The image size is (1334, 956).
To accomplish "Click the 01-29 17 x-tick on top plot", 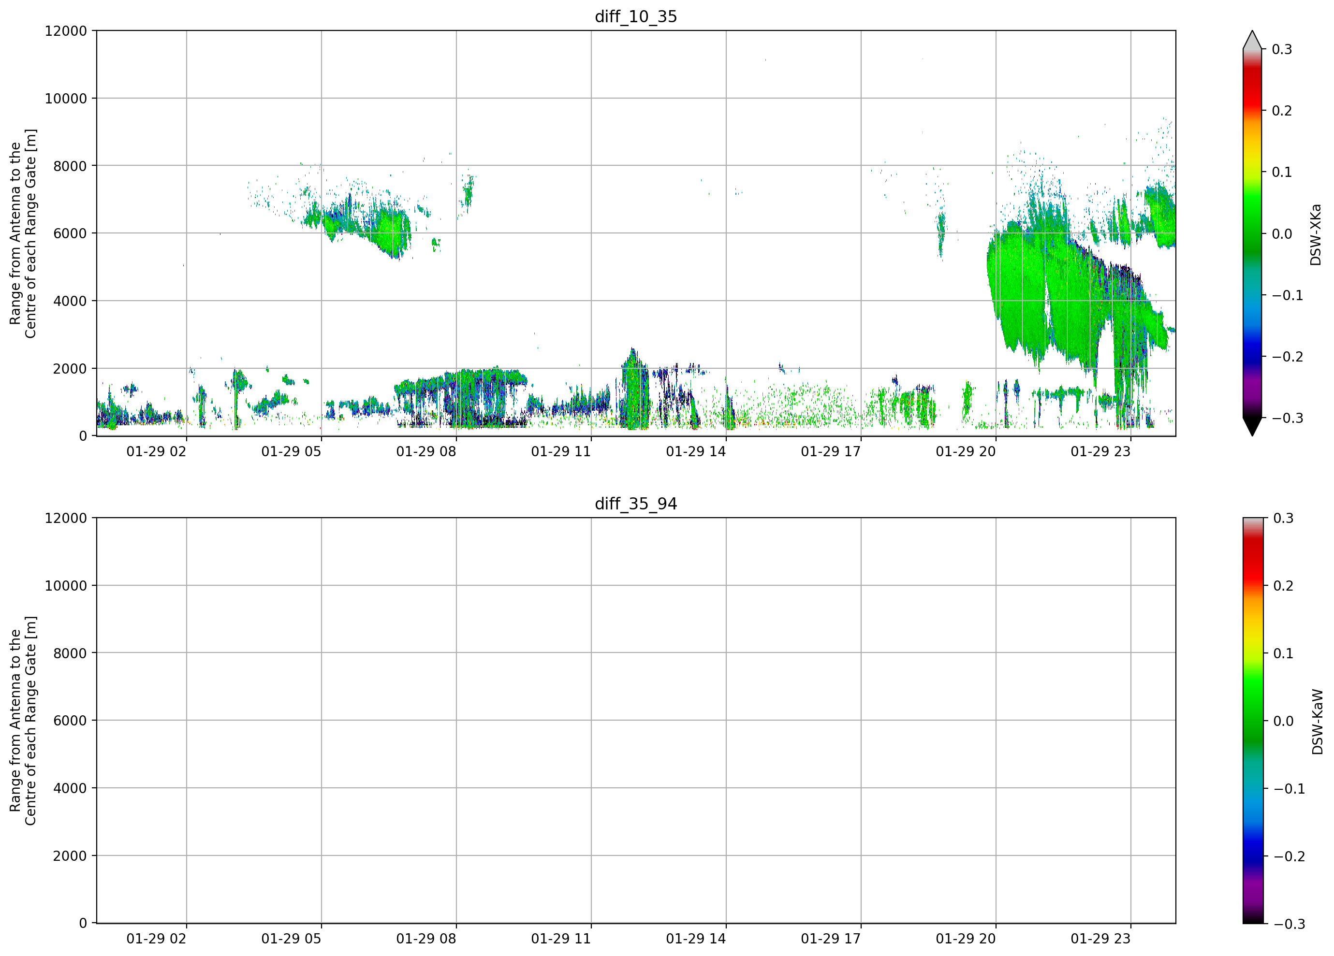I will (831, 451).
